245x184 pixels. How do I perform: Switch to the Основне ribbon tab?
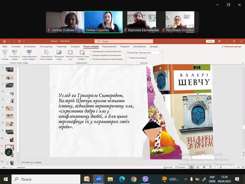pos(16,46)
